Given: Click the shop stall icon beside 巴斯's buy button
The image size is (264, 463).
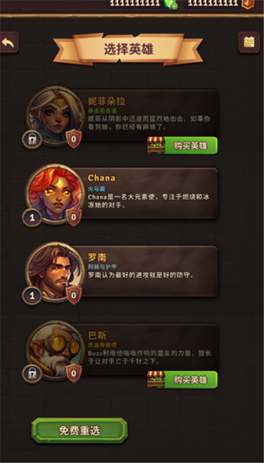Looking at the screenshot, I should (x=155, y=379).
